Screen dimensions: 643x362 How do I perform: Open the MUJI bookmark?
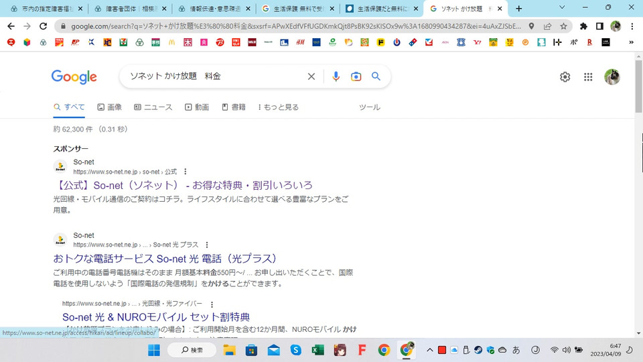pyautogui.click(x=252, y=42)
